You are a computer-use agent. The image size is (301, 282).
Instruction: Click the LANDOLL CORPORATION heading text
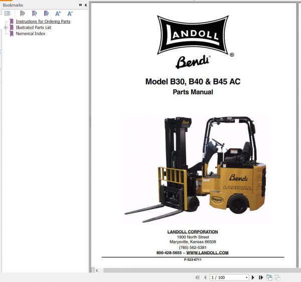tap(193, 232)
